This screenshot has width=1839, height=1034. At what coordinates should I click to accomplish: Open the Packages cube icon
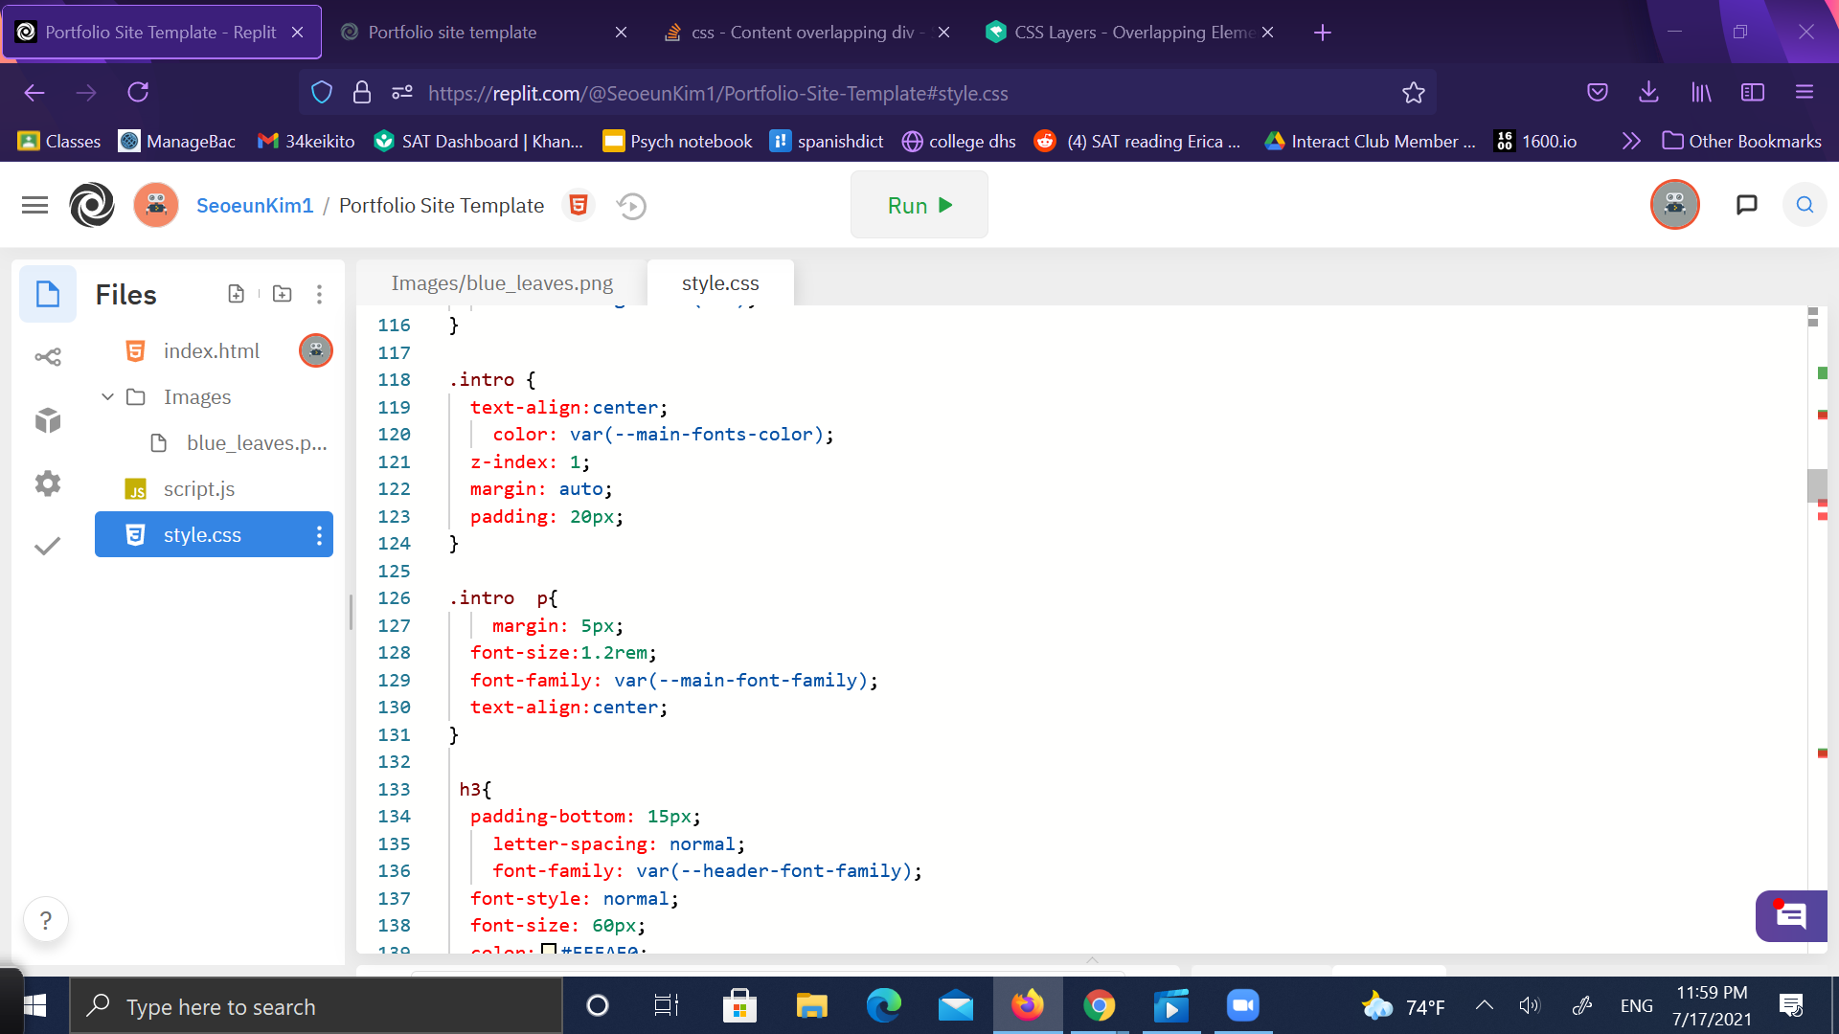pos(48,420)
